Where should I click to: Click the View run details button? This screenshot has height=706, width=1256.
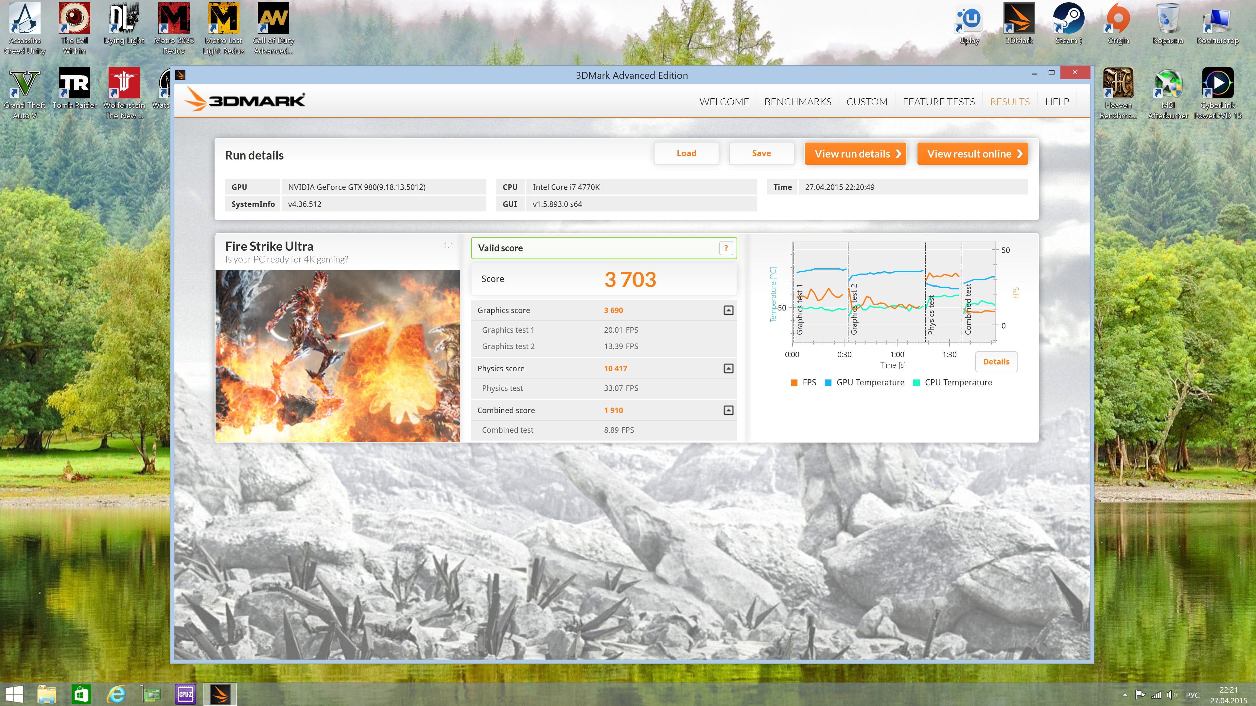point(855,154)
